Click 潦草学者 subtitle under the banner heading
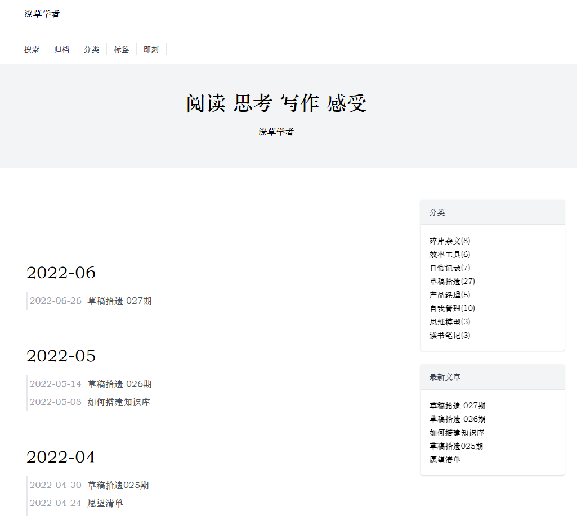This screenshot has width=577, height=516. point(276,132)
